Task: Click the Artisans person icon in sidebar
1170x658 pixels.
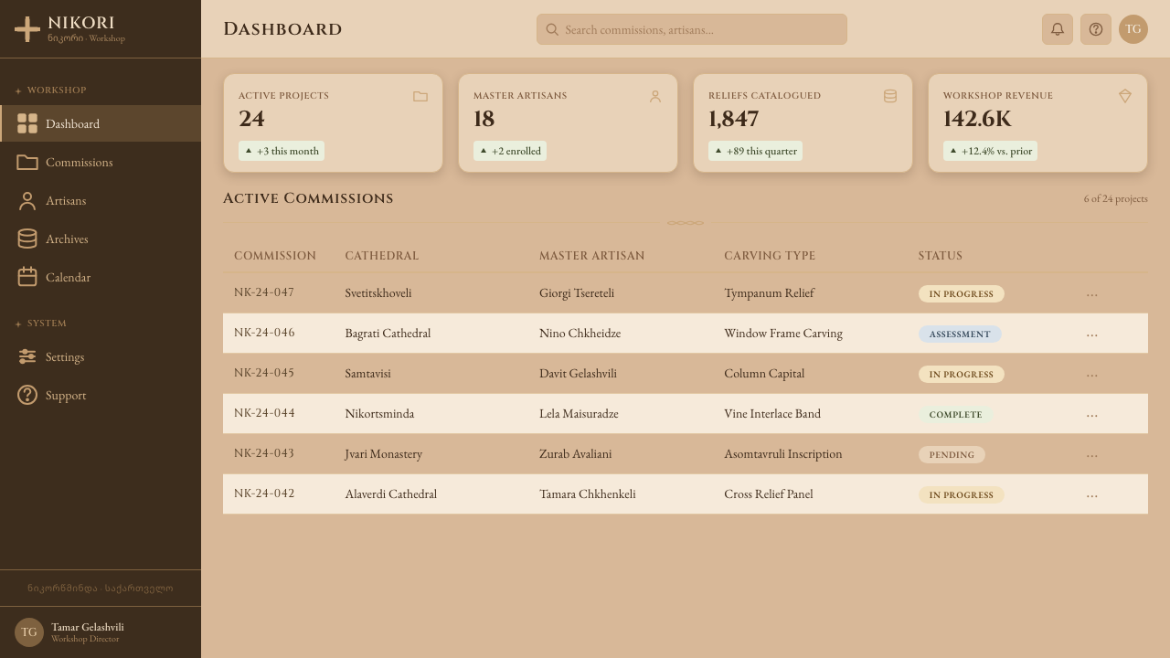Action: tap(27, 200)
